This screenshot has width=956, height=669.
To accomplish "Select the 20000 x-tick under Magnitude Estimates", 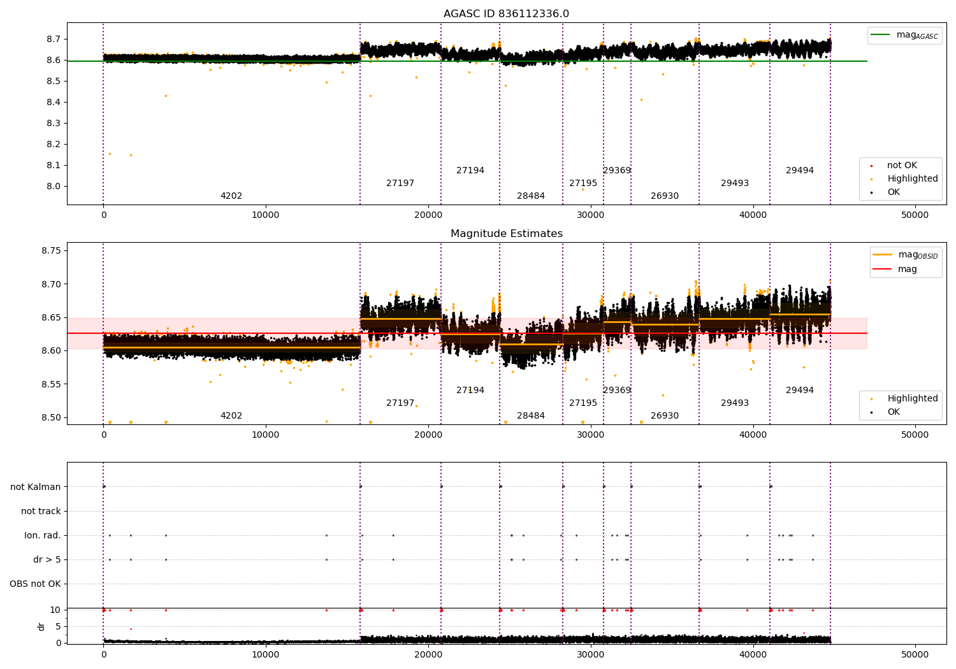I will pyautogui.click(x=428, y=435).
